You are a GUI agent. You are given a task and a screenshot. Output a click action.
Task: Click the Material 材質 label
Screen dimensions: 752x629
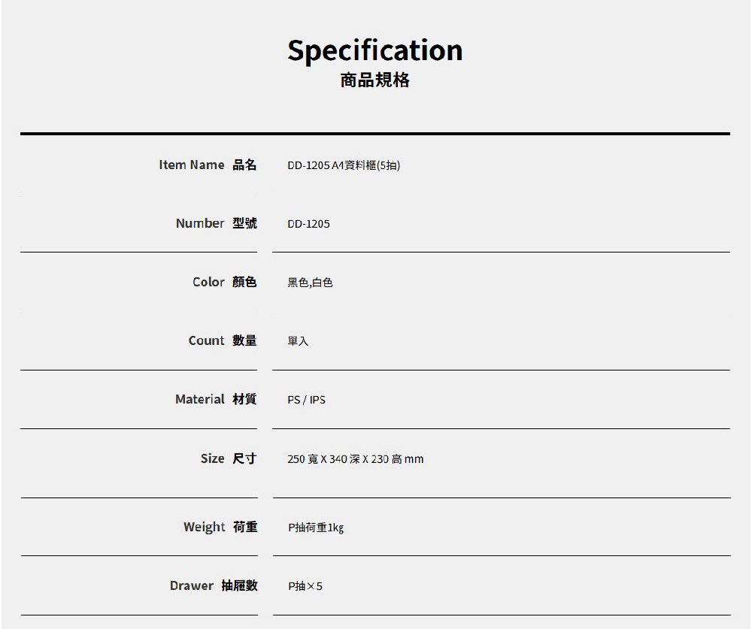click(215, 399)
